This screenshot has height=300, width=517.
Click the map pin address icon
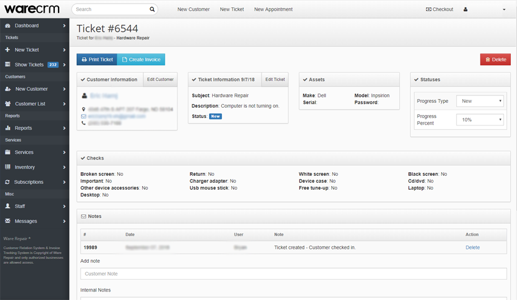click(x=84, y=109)
